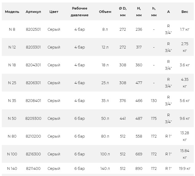The width and height of the screenshot is (195, 176).
Task: Click the 890 height value cell
Action: (x=139, y=169)
